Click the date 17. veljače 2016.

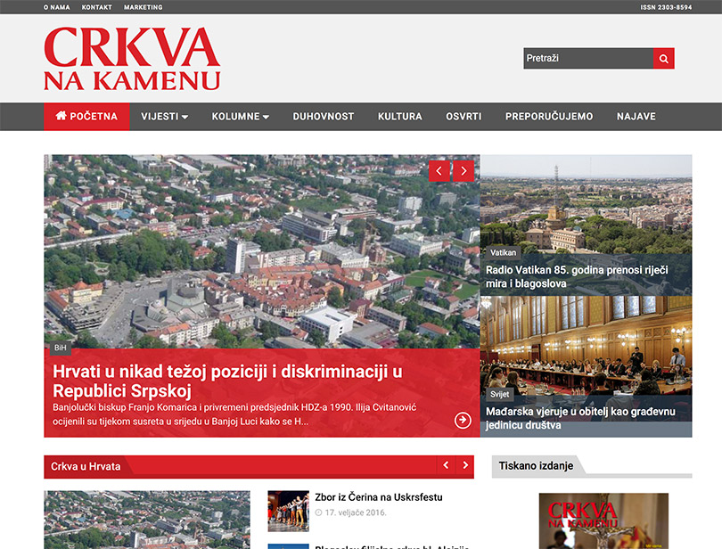click(356, 512)
